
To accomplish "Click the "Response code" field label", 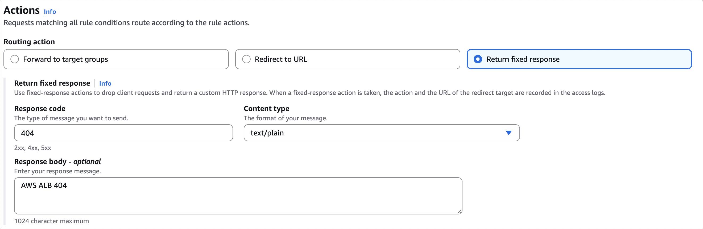I will pos(40,109).
